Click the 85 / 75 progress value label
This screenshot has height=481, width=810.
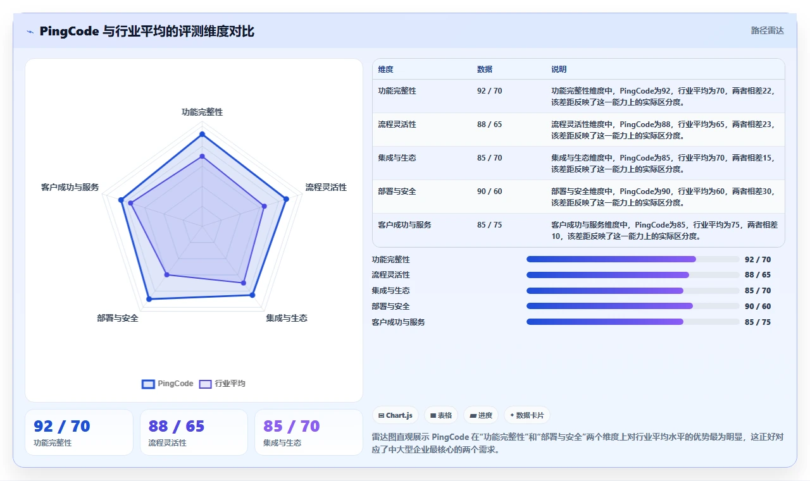(758, 322)
